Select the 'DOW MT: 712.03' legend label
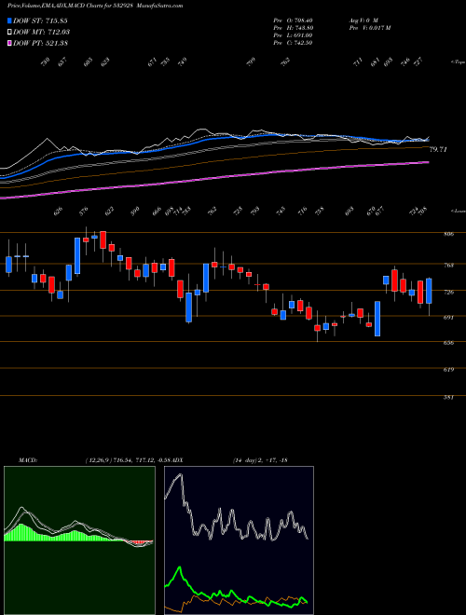The width and height of the screenshot is (466, 615). pyautogui.click(x=41, y=32)
